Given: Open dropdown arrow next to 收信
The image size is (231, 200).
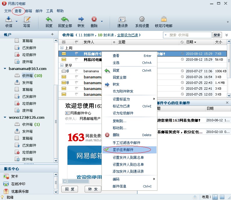Looking at the screenshot, I should coord(17,21).
